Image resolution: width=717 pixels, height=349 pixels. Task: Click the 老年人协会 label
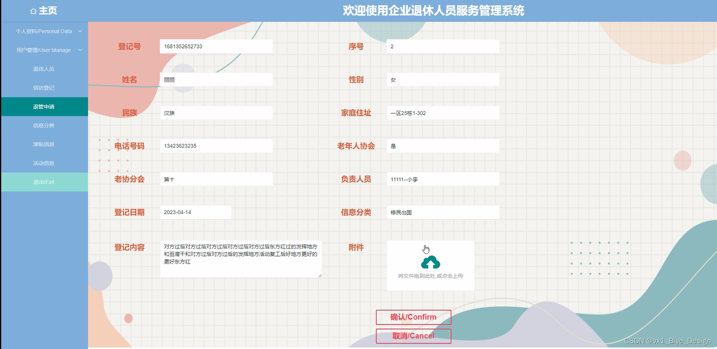pyautogui.click(x=356, y=146)
